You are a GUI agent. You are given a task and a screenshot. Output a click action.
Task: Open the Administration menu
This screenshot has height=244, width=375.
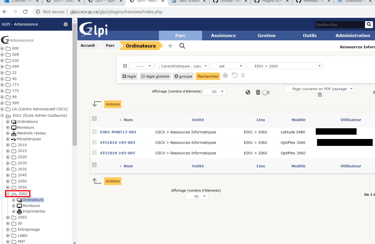[353, 36]
